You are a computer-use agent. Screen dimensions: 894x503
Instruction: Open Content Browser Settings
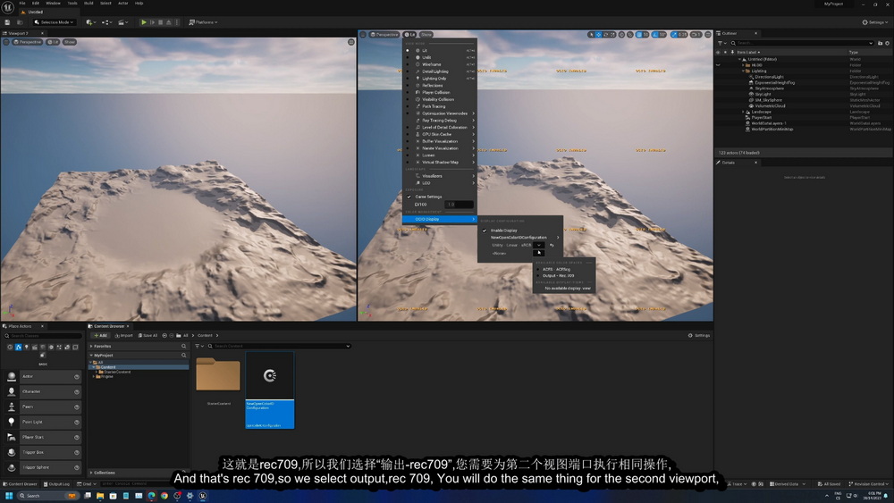point(699,336)
